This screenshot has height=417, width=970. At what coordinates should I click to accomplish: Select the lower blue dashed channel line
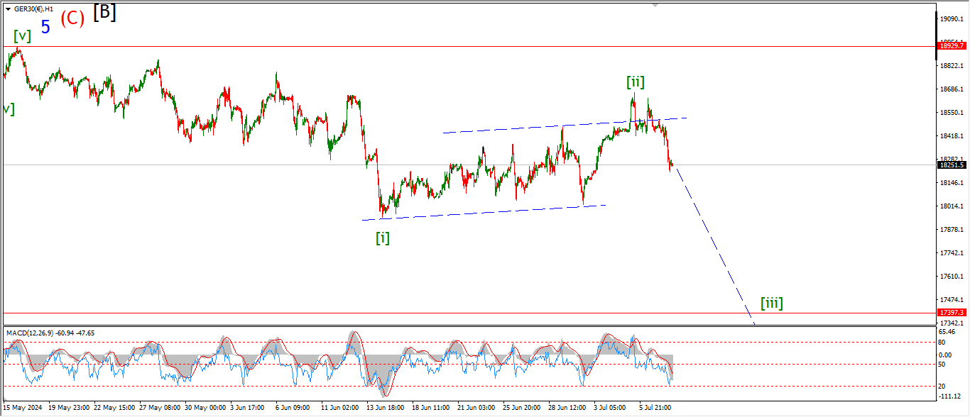(483, 212)
